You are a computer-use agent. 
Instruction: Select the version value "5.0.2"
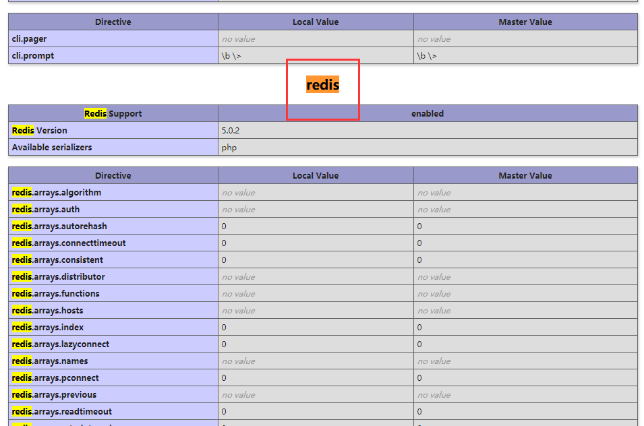pyautogui.click(x=231, y=131)
